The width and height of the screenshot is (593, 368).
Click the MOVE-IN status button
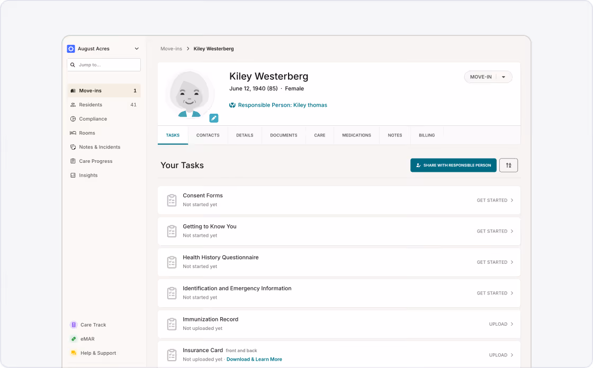click(x=481, y=77)
